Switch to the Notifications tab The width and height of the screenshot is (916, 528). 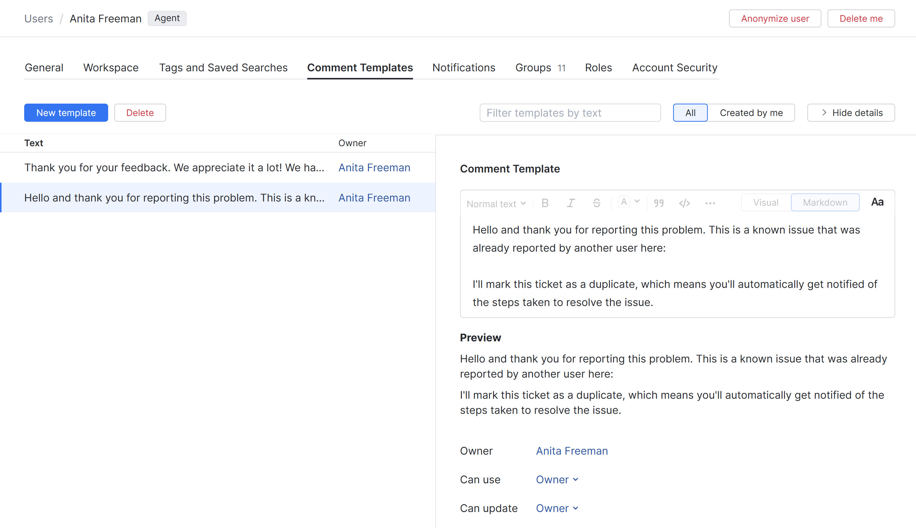point(463,67)
